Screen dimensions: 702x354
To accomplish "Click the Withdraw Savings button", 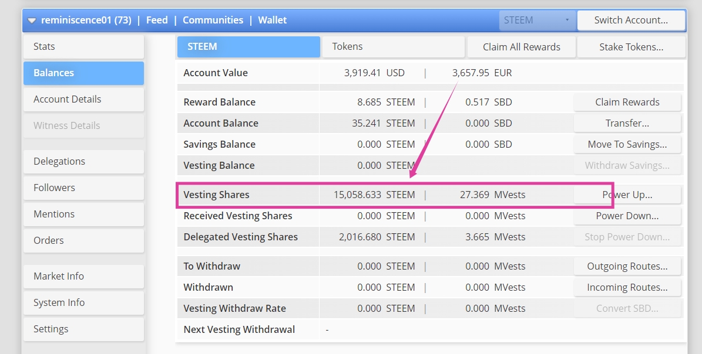I will point(627,165).
